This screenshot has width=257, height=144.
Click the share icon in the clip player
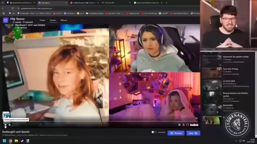184,125
